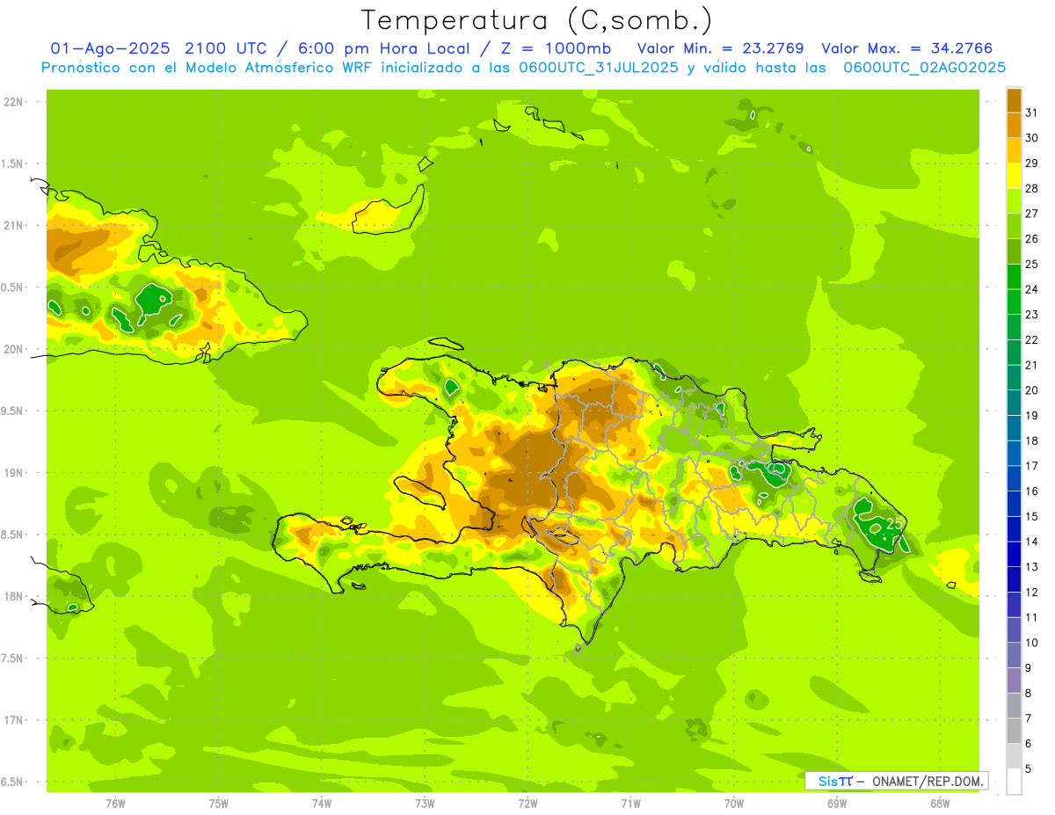This screenshot has height=815, width=1055.
Task: Select the legend swatch between 16 and 17
Action: point(1014,478)
